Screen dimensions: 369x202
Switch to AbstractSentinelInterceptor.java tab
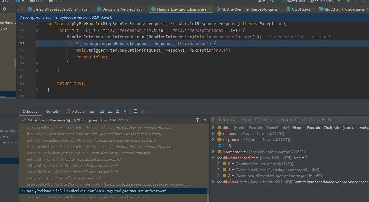[249, 9]
